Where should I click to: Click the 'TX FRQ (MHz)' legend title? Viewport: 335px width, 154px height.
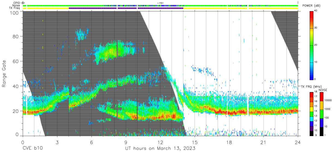(311, 86)
